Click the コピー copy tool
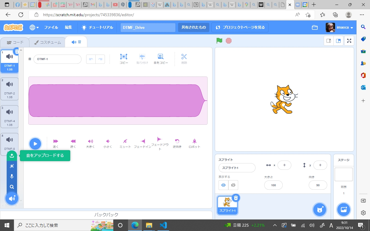 click(124, 59)
